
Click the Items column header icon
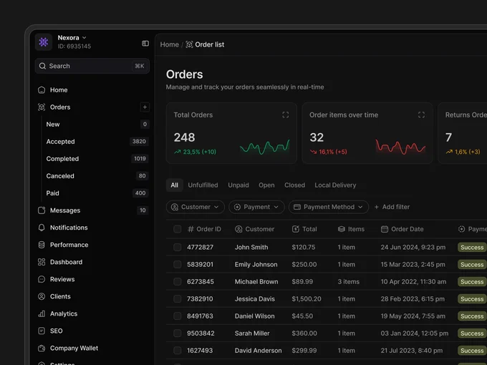[x=342, y=229]
